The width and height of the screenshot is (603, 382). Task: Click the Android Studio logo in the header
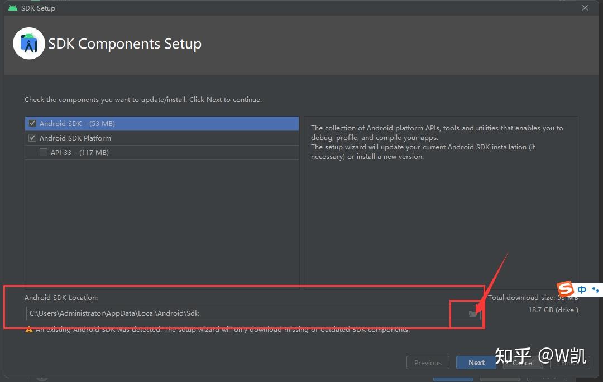point(28,43)
